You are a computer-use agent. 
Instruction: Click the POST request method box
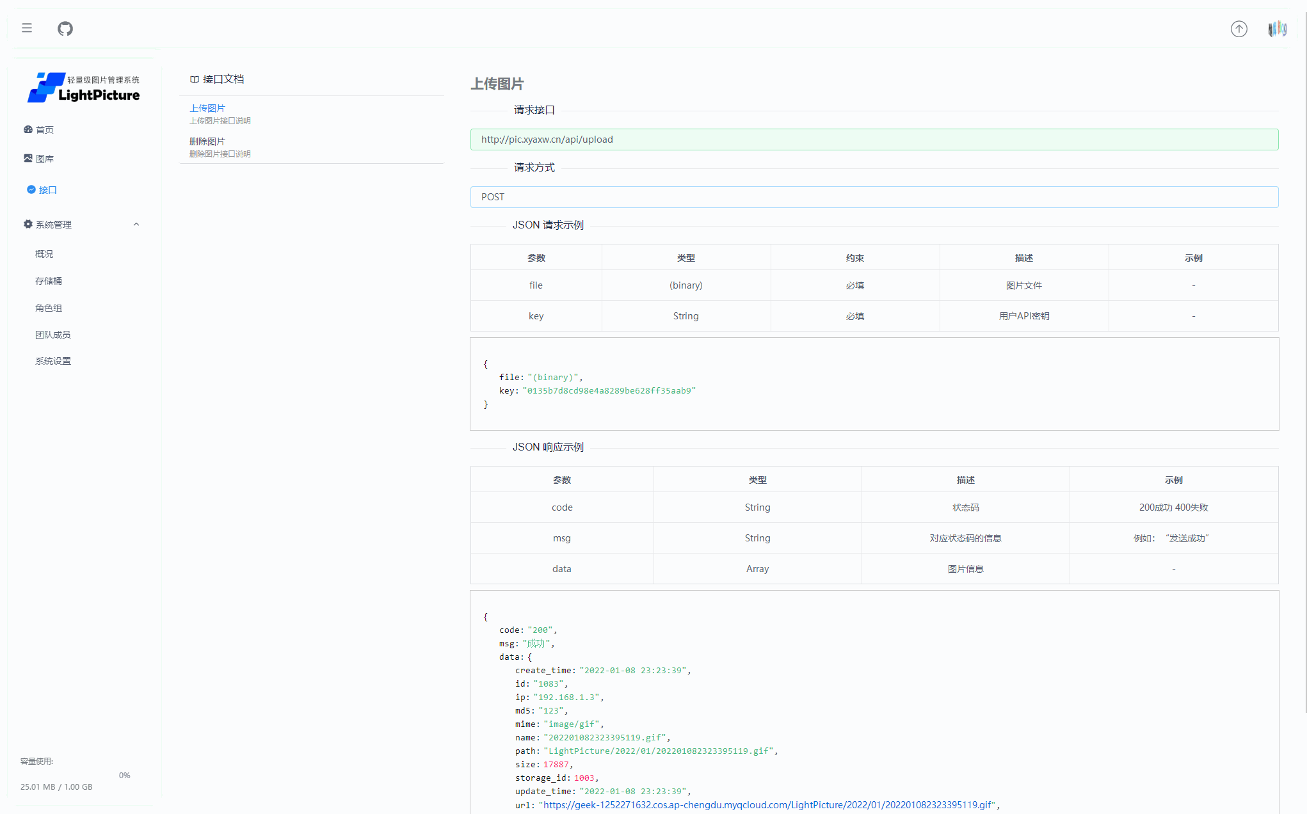coord(874,197)
